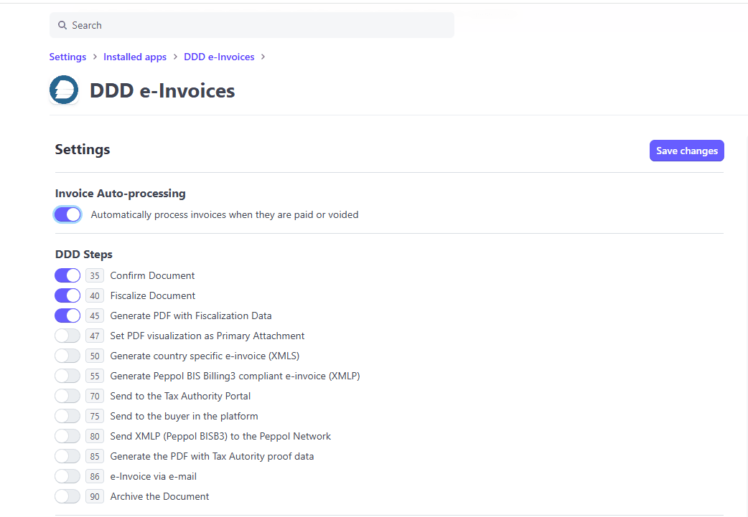Image resolution: width=748 pixels, height=517 pixels.
Task: Click the chevron after the DDD e-Invoices breadcrumb
Action: pos(264,57)
